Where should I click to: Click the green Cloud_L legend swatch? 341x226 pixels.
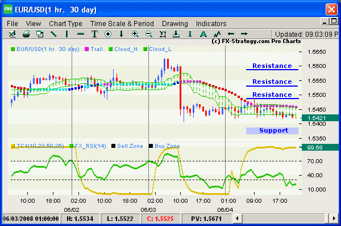tap(145, 49)
